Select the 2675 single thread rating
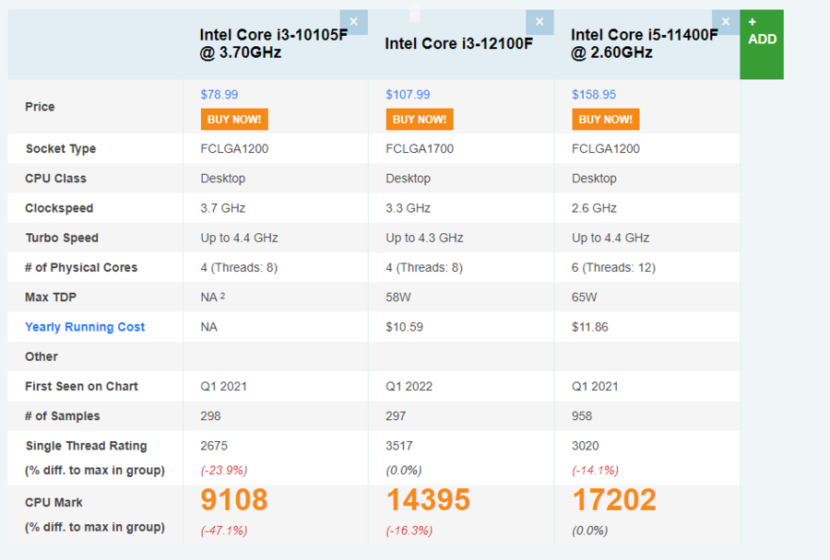830x560 pixels. (x=214, y=446)
